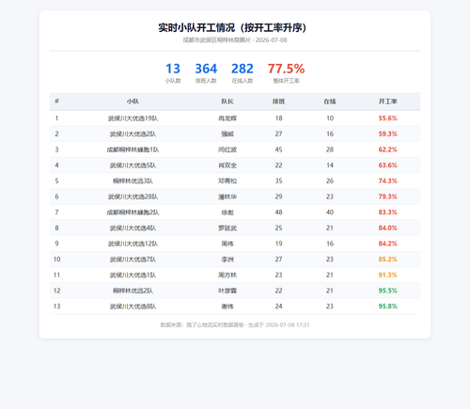Click the 队长 column header
Image resolution: width=470 pixels, height=409 pixels.
coord(227,102)
